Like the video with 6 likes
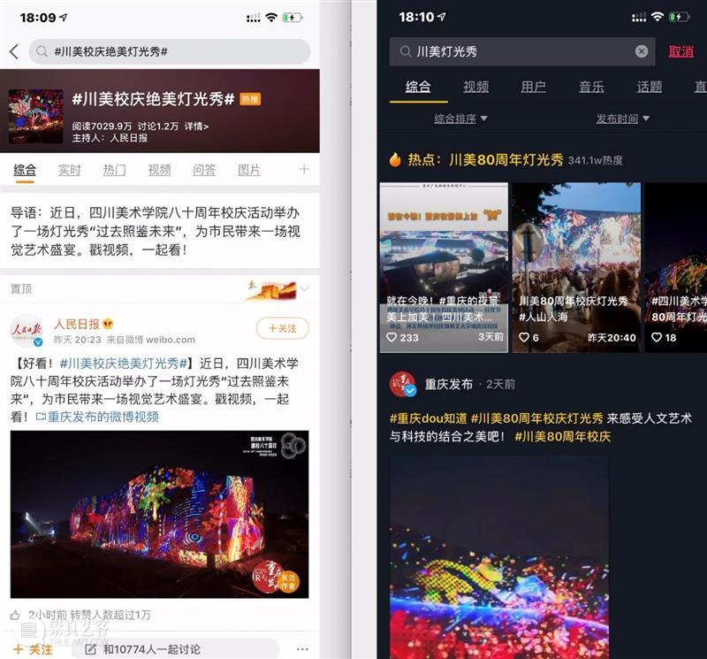Screen dimensions: 707x659 [523, 337]
